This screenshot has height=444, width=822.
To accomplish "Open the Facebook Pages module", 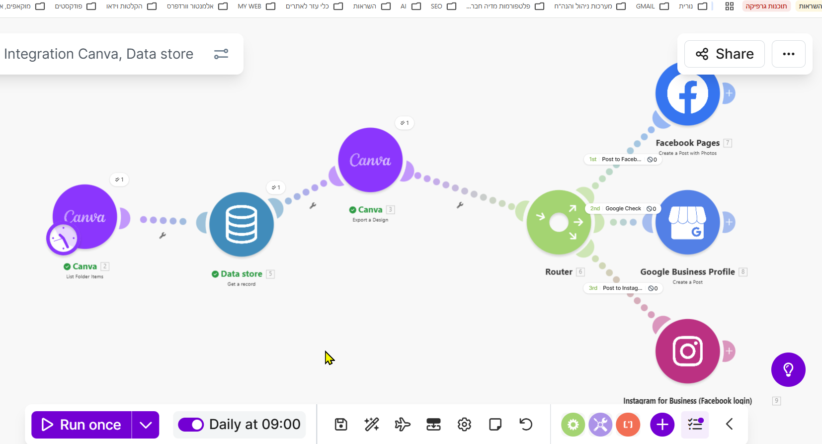I will coord(687,93).
